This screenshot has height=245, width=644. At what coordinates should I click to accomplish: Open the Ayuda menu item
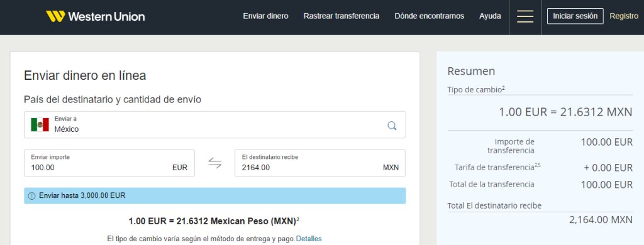[x=490, y=16]
